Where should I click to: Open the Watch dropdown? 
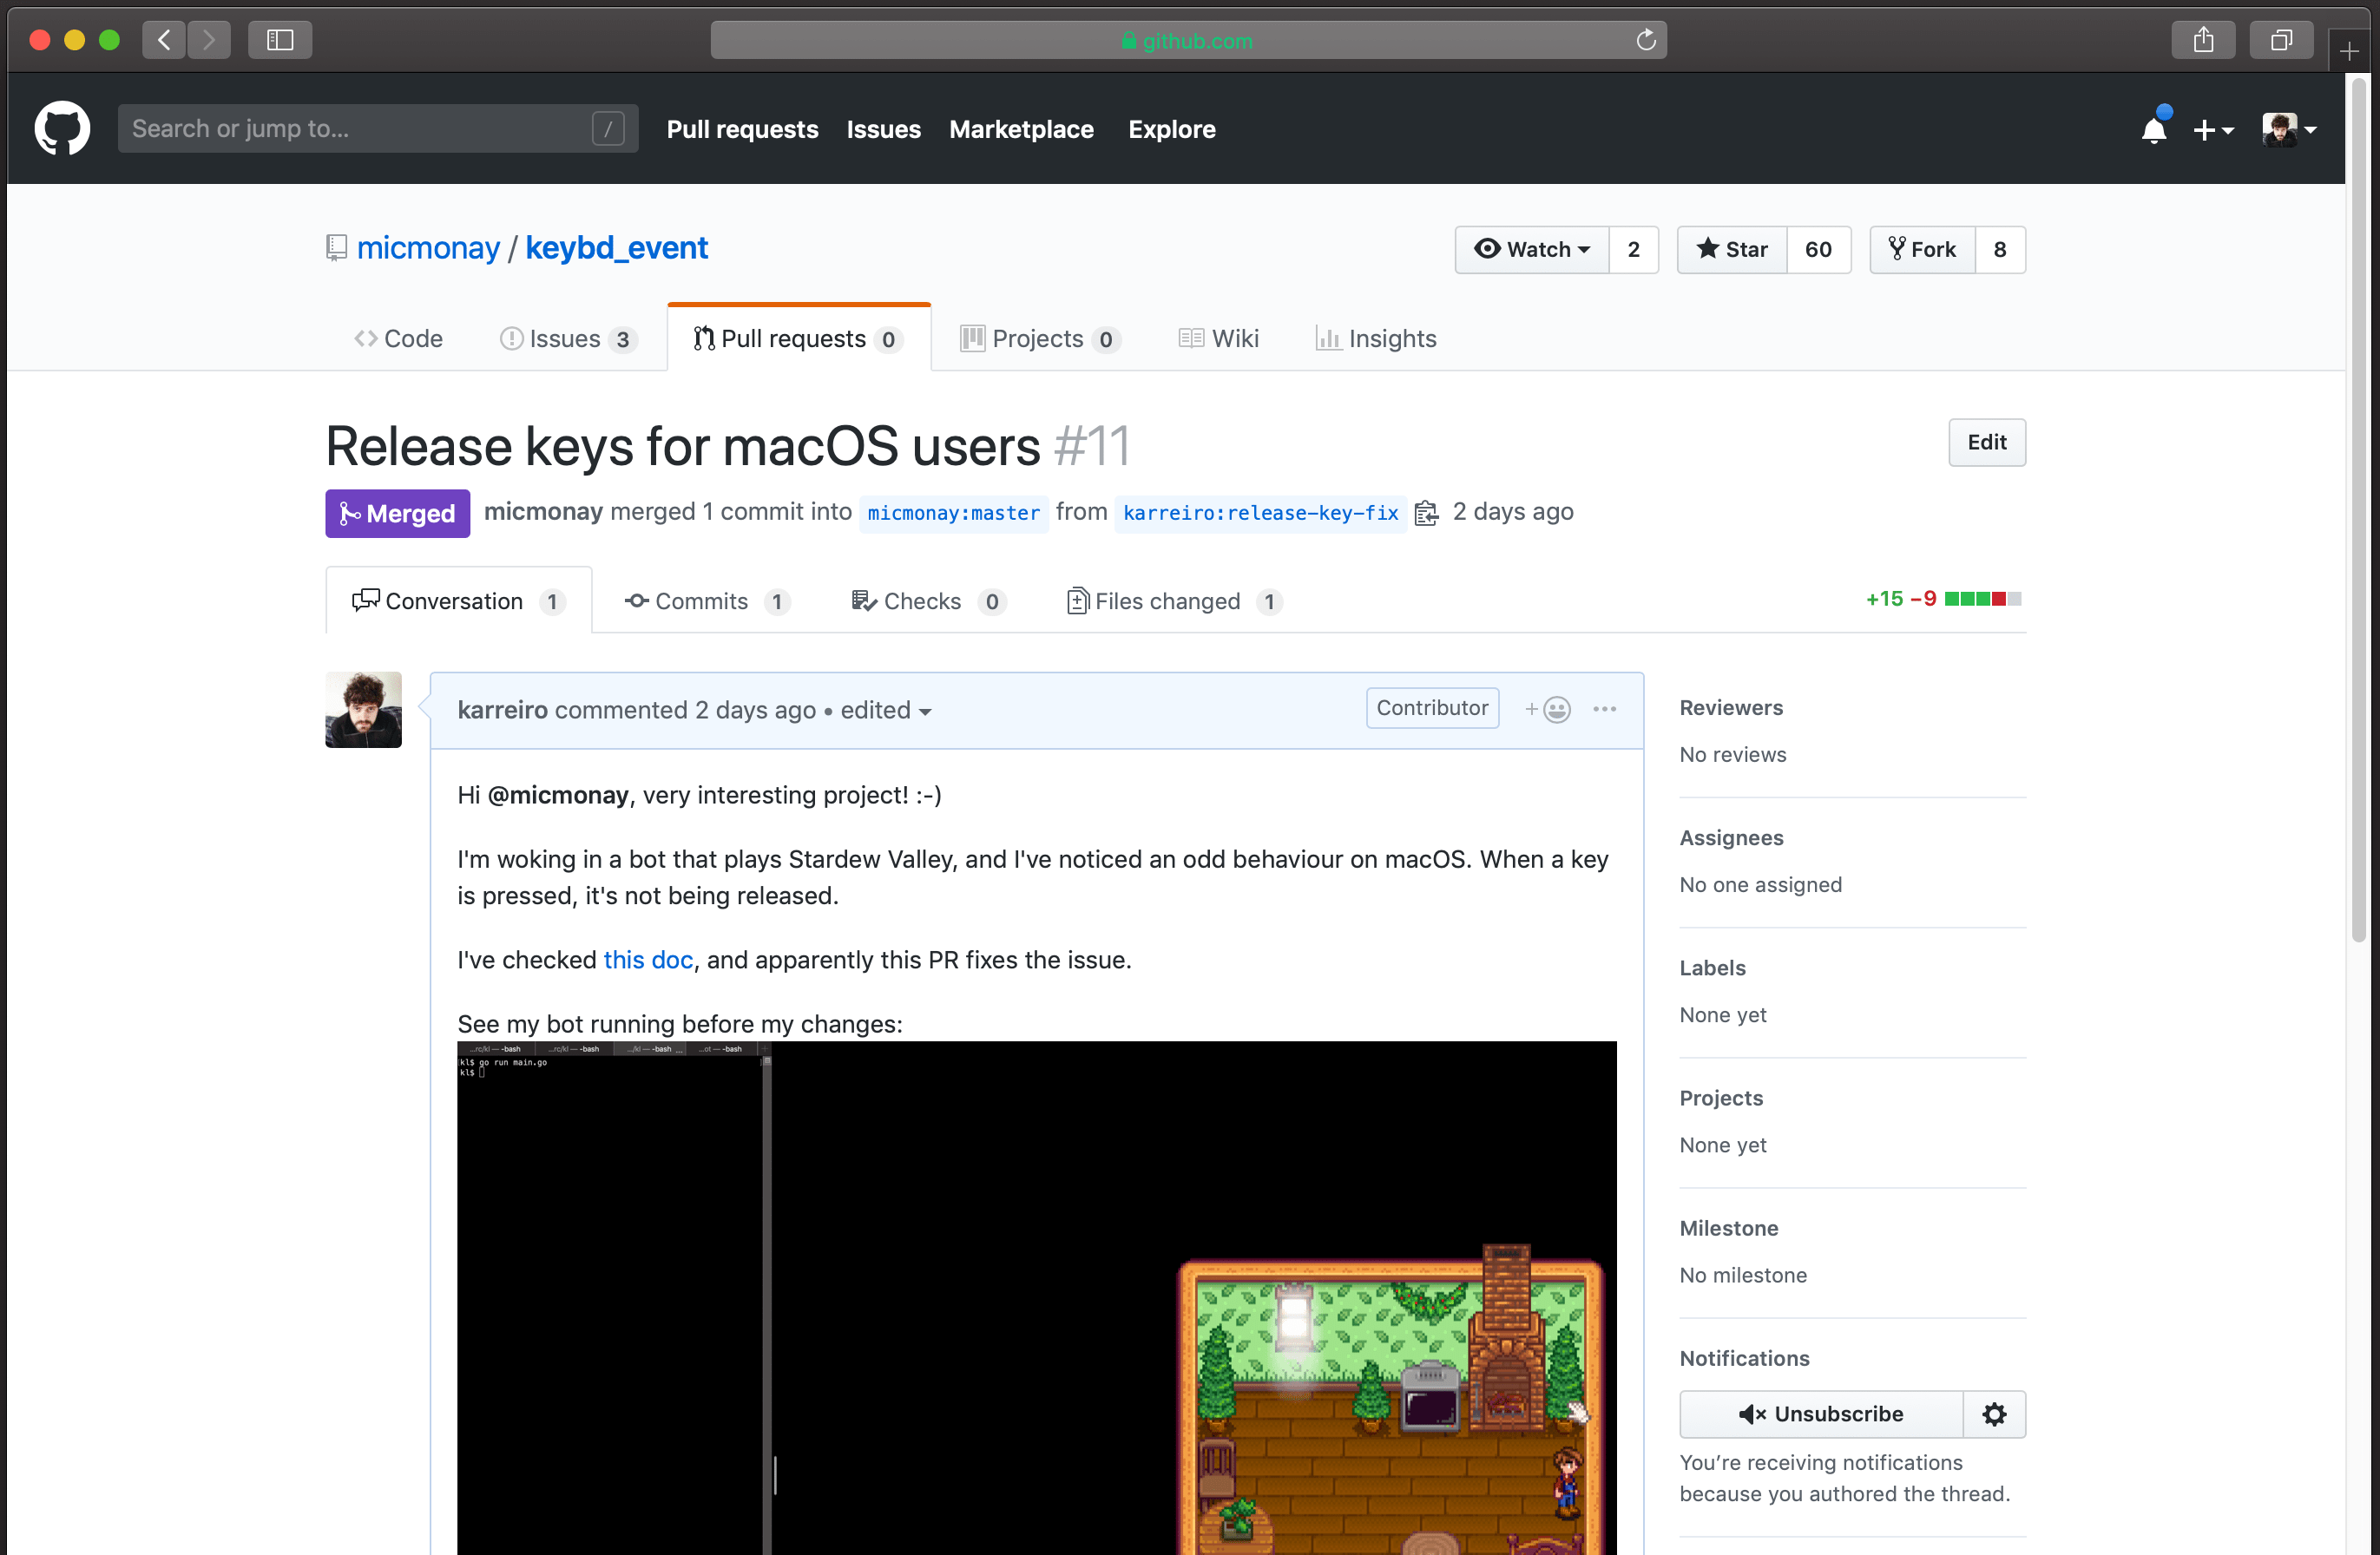click(x=1531, y=249)
